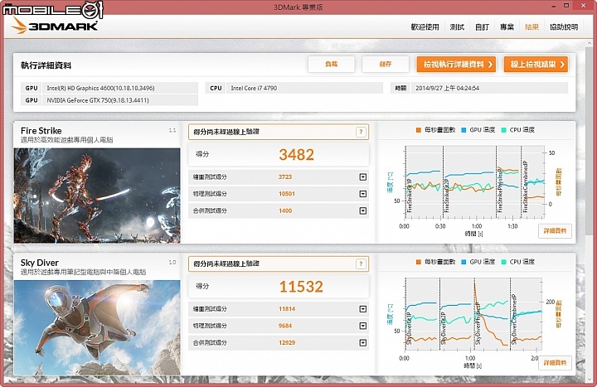Go to the 結果 results tab
Screen dimensions: 597x387
click(531, 27)
